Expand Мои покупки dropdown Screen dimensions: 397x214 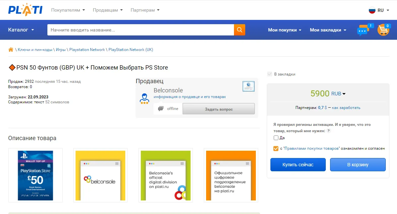[285, 30]
